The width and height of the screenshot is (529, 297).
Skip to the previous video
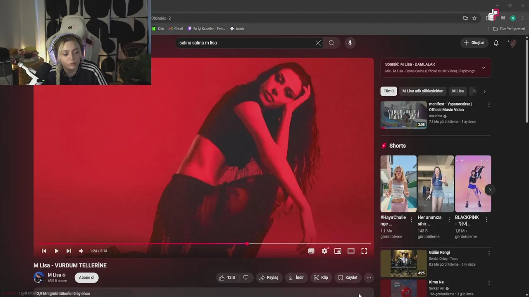[44, 251]
